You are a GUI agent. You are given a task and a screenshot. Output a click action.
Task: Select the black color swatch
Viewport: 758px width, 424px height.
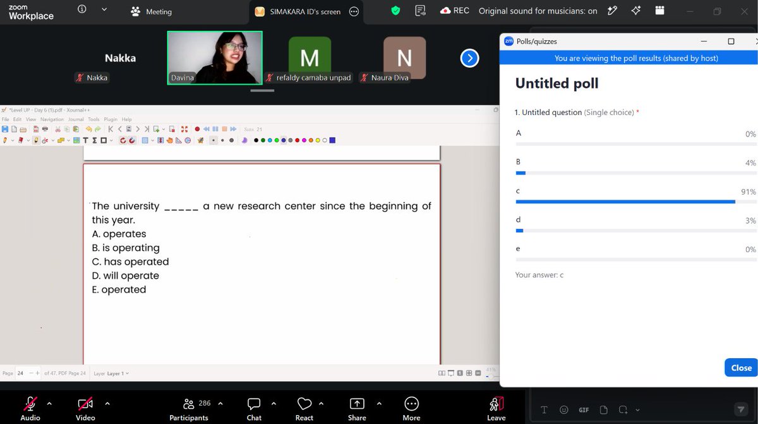click(256, 140)
